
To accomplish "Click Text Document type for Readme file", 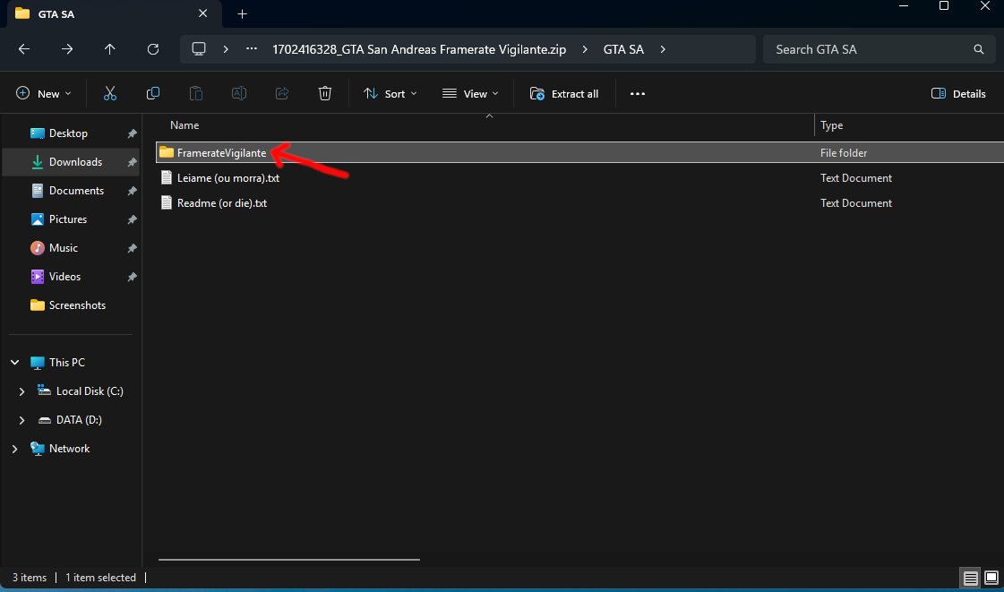I will point(856,203).
